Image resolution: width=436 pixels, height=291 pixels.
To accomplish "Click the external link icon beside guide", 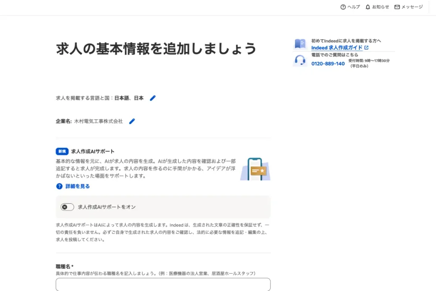I will point(367,48).
